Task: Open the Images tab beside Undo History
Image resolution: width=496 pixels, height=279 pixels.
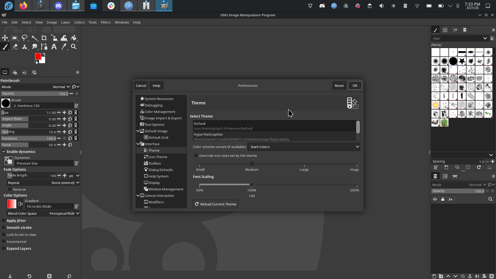Action: 34,72
